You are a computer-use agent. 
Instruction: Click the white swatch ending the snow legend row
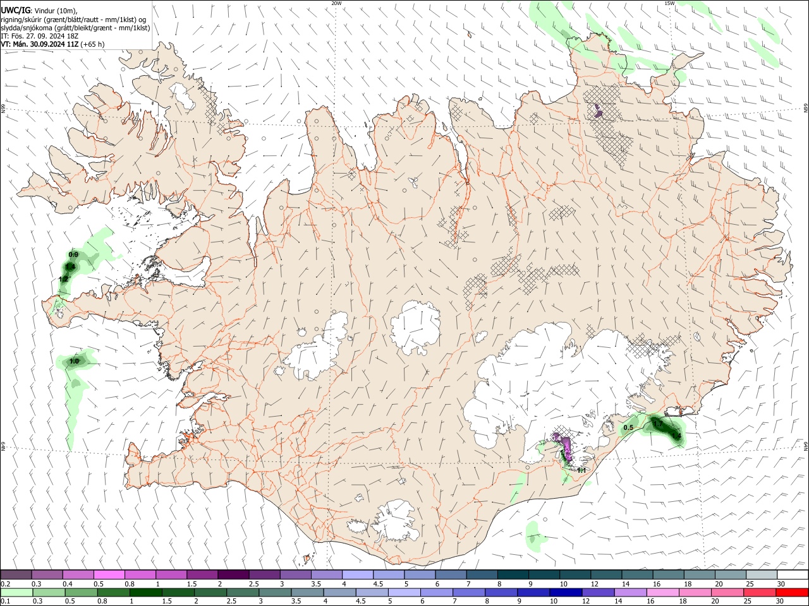pos(792,574)
